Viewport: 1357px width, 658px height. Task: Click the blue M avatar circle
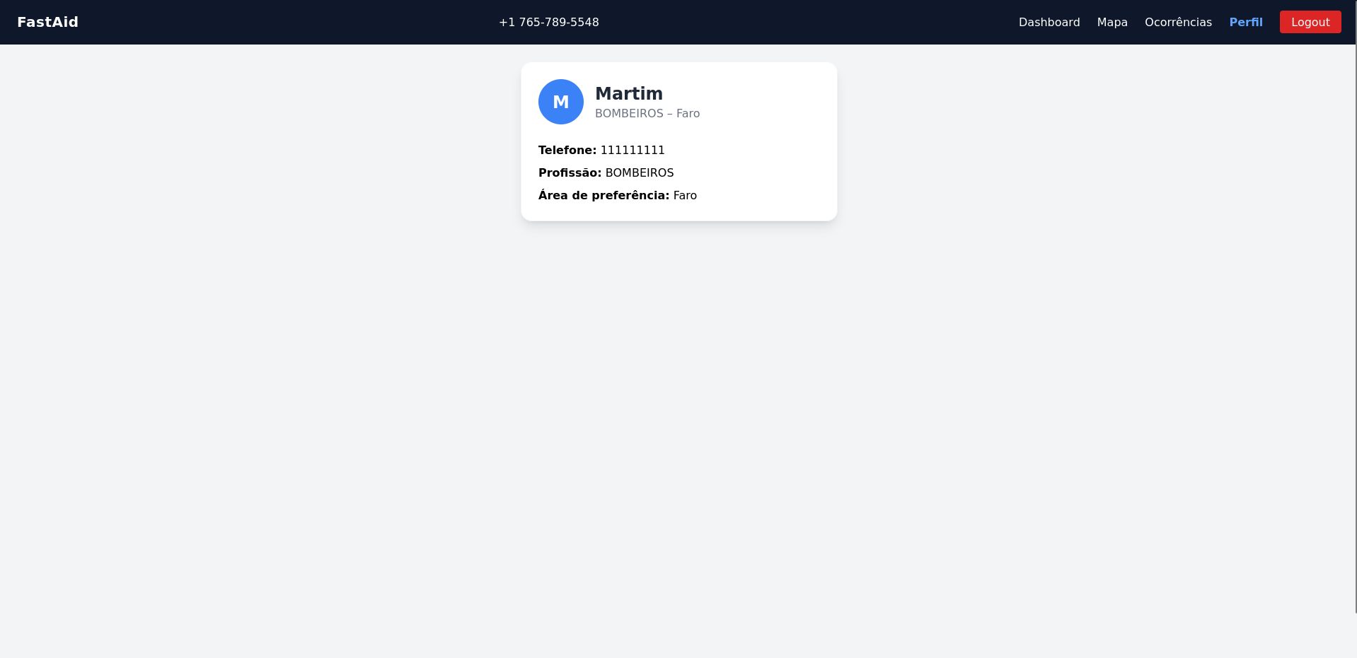pos(561,102)
